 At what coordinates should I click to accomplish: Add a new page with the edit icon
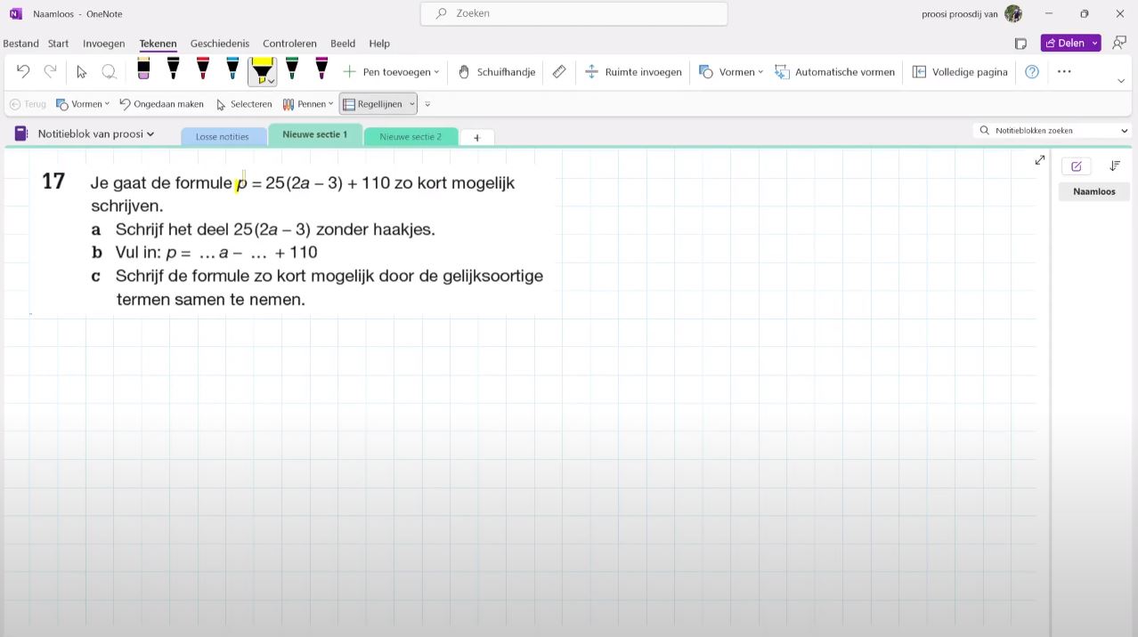click(x=1076, y=166)
